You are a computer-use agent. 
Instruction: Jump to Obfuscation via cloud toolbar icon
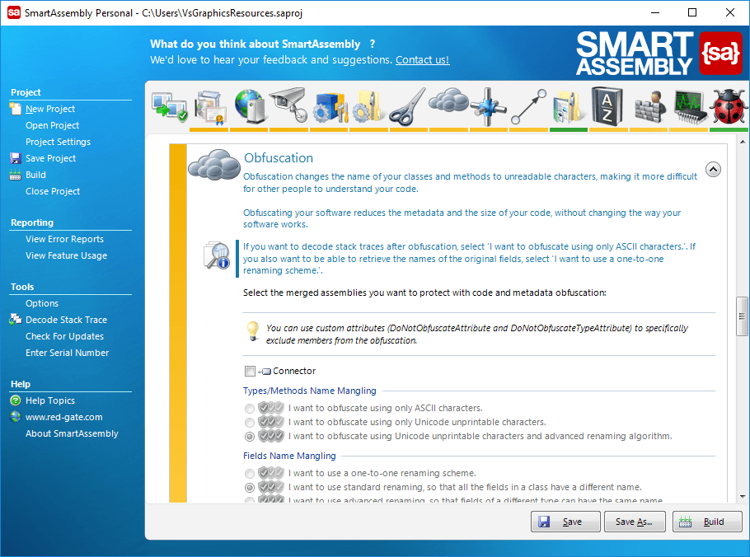(x=448, y=100)
